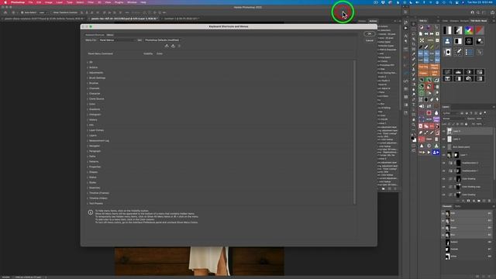Toggle visibility of the Blue channel
Viewport: 496px width, 279px height.
pyautogui.click(x=443, y=235)
